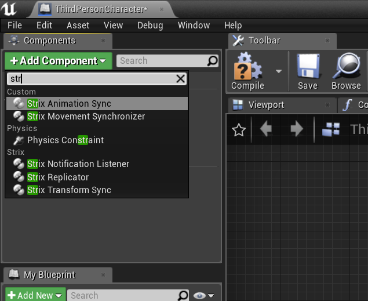Open the Compile options dropdown arrow
The width and height of the screenshot is (368, 301).
point(279,71)
